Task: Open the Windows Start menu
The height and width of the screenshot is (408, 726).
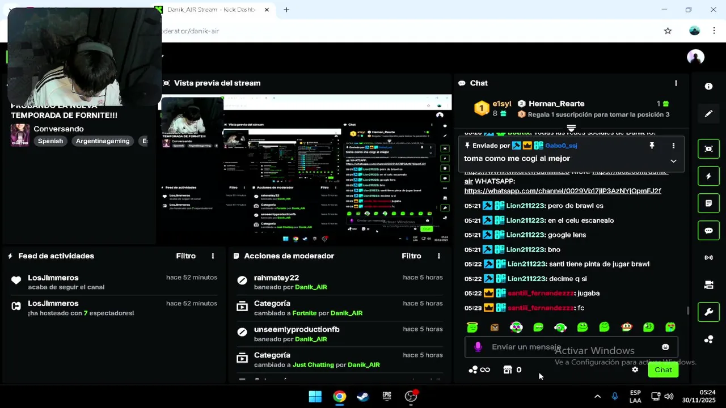Action: (x=315, y=397)
